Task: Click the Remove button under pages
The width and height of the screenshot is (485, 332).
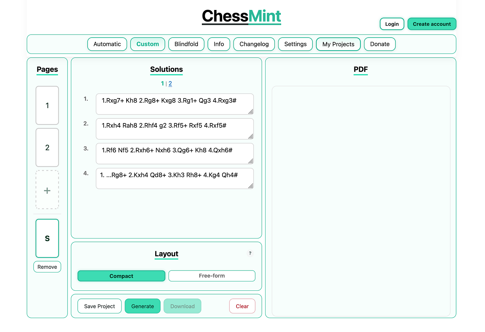Action: pos(47,267)
